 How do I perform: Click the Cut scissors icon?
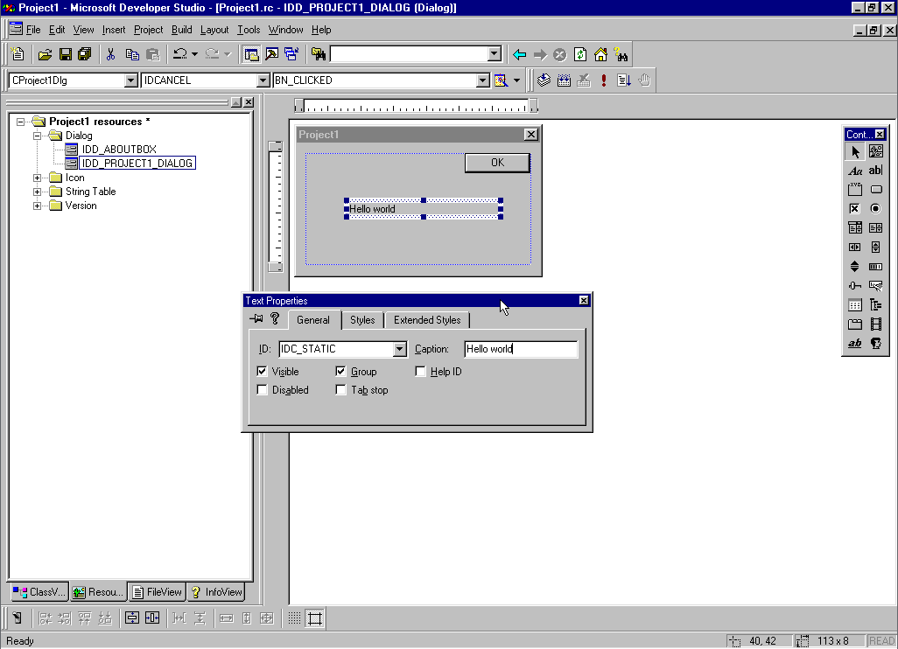pos(110,54)
